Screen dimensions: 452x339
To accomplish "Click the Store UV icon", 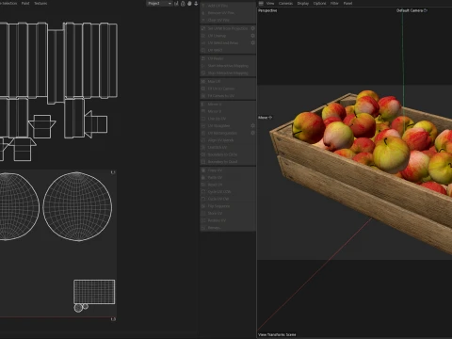I will [203, 214].
